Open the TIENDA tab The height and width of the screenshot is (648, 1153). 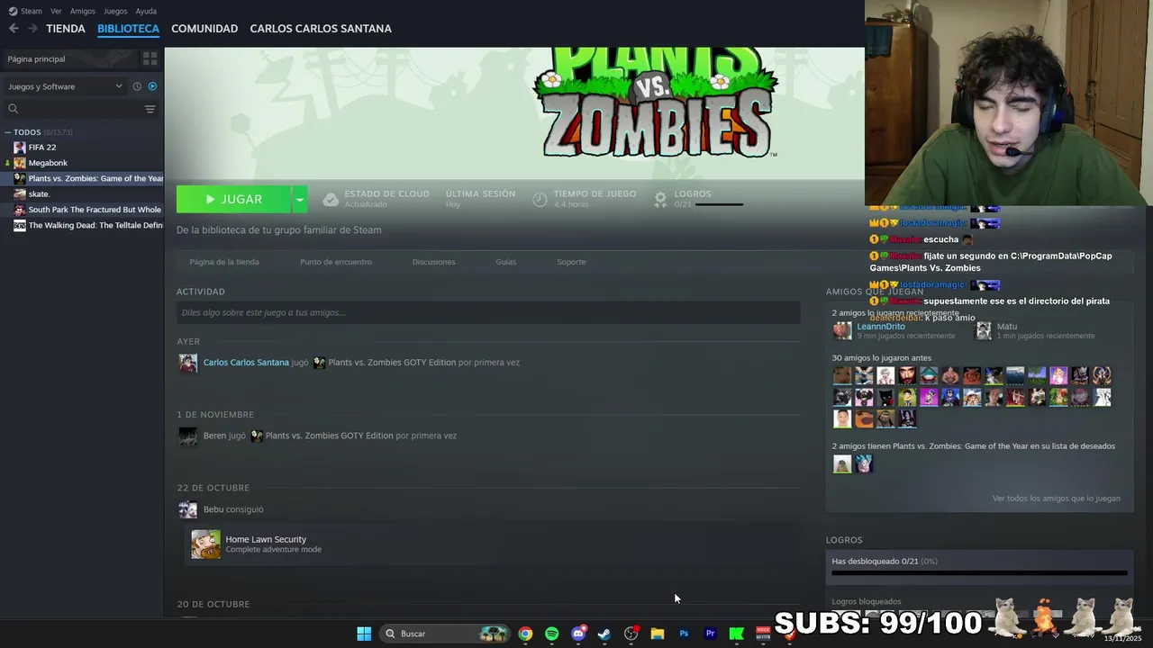pyautogui.click(x=66, y=29)
